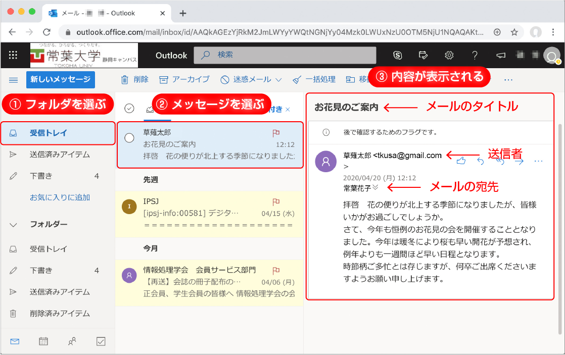
Task: Click the Skype icon in header
Action: pyautogui.click(x=398, y=56)
